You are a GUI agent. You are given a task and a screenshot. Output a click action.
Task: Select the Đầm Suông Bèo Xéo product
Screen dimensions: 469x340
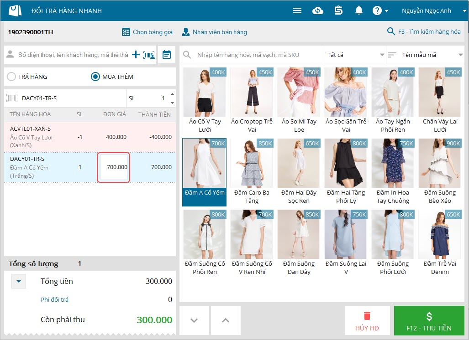[x=440, y=172]
